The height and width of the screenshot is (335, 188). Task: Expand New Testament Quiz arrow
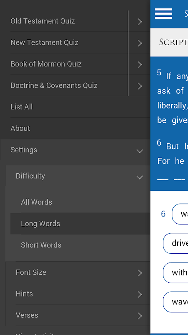pyautogui.click(x=140, y=43)
